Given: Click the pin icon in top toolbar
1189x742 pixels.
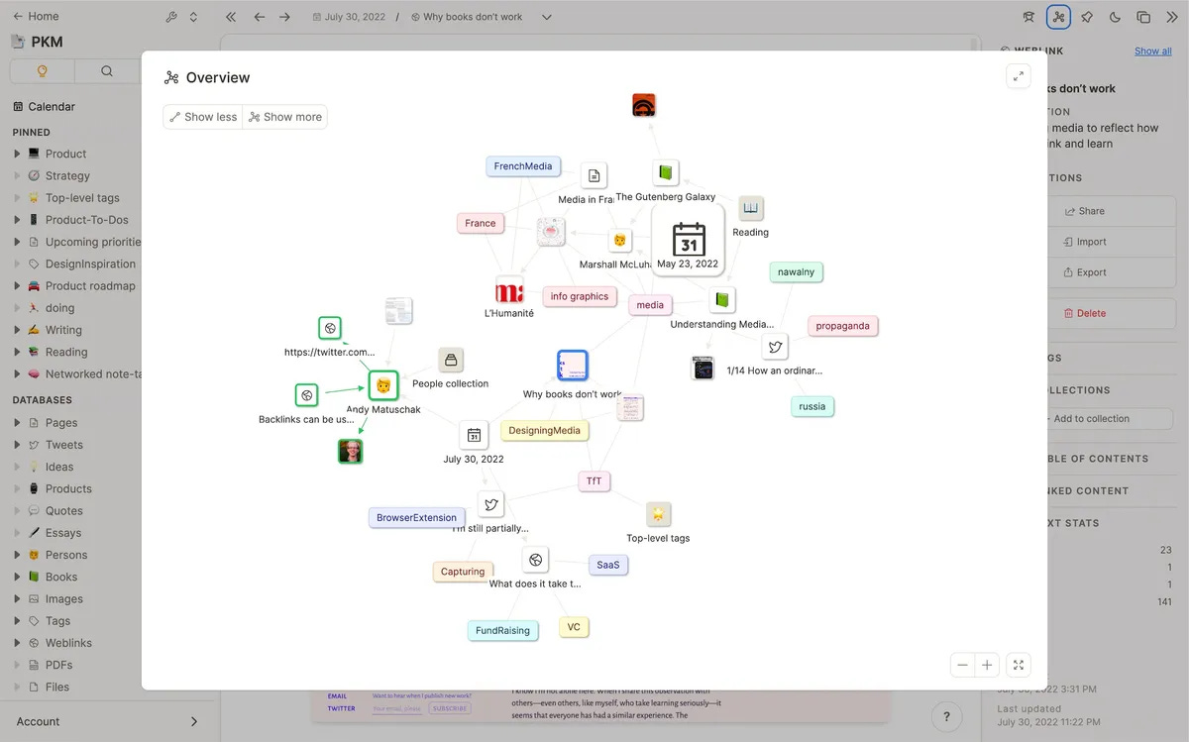Looking at the screenshot, I should tap(1087, 17).
